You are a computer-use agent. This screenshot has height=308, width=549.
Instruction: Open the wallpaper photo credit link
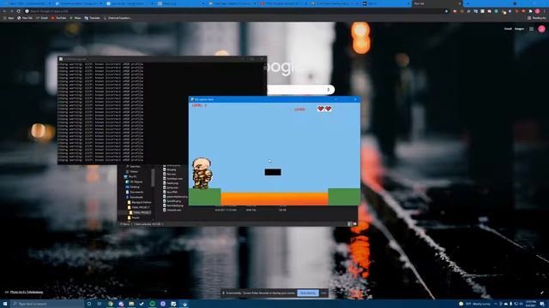click(x=27, y=292)
